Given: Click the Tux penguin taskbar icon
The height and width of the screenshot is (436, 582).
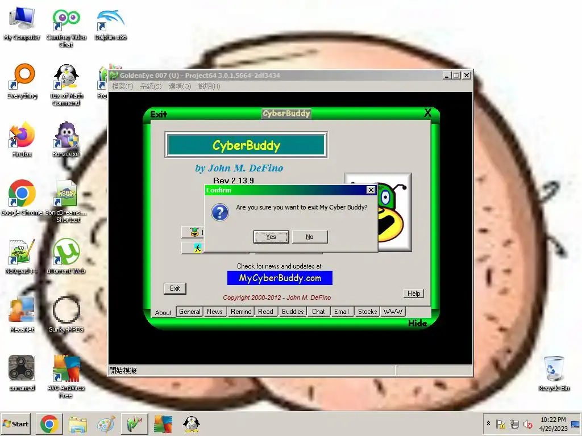Looking at the screenshot, I should pos(191,424).
